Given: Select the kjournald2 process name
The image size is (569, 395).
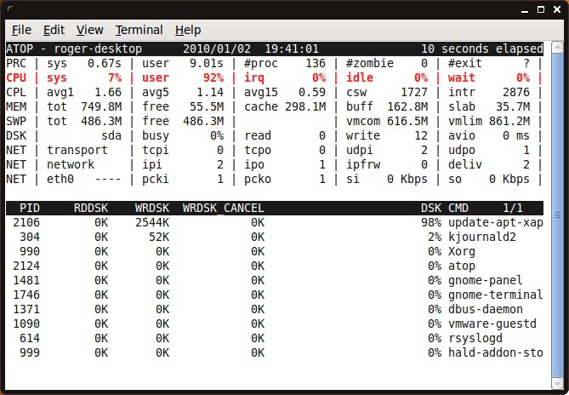Looking at the screenshot, I should tap(481, 237).
